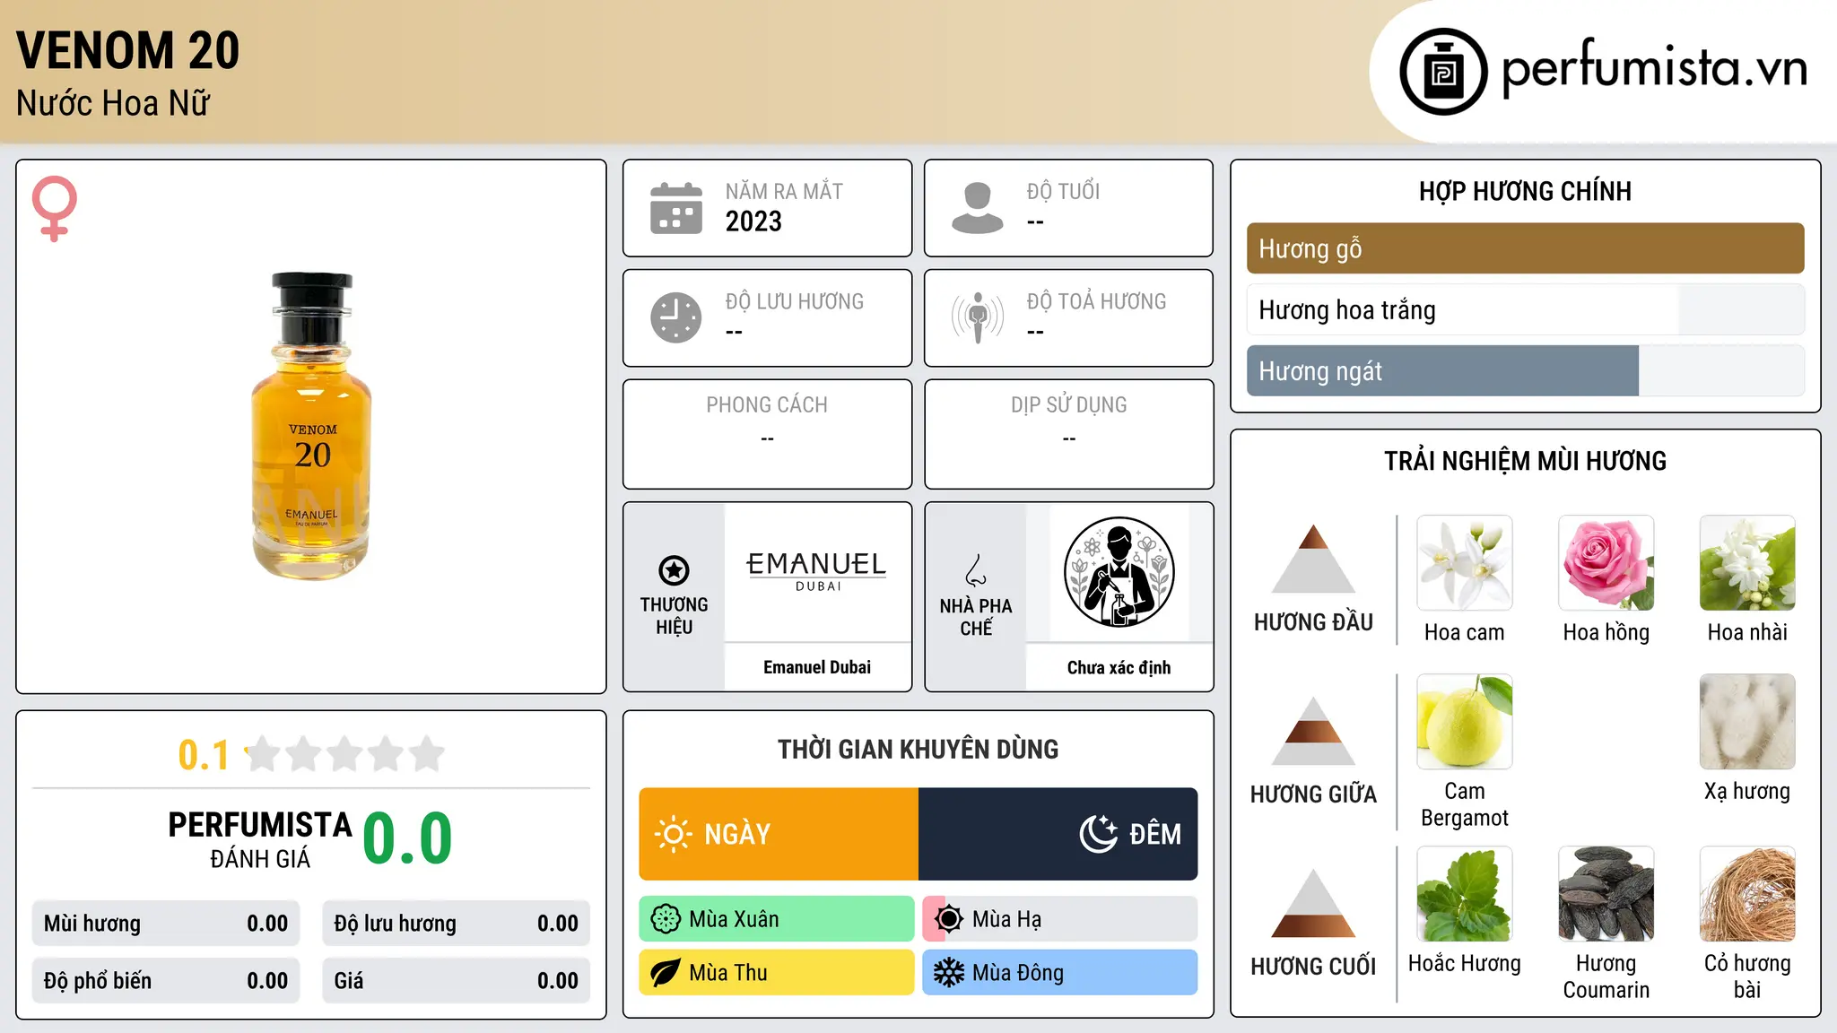Click the Chưa xác định perfumer label
The image size is (1837, 1033).
click(x=1119, y=667)
